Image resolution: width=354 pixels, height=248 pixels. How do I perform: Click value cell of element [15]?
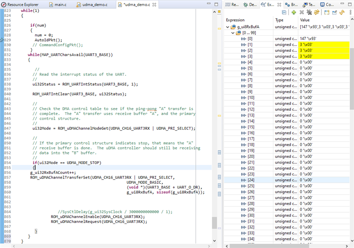click(324, 127)
